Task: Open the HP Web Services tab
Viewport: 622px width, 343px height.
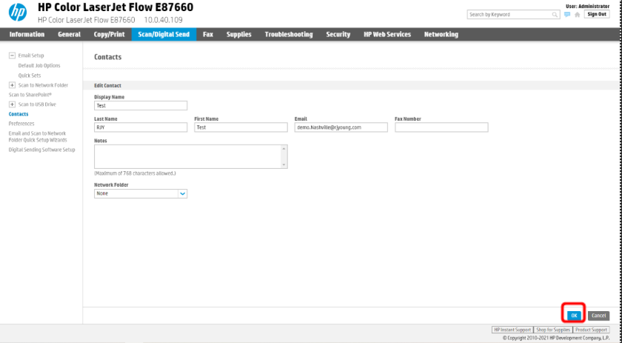Action: (x=387, y=35)
